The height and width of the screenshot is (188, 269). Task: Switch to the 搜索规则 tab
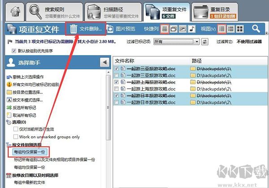click(x=54, y=12)
